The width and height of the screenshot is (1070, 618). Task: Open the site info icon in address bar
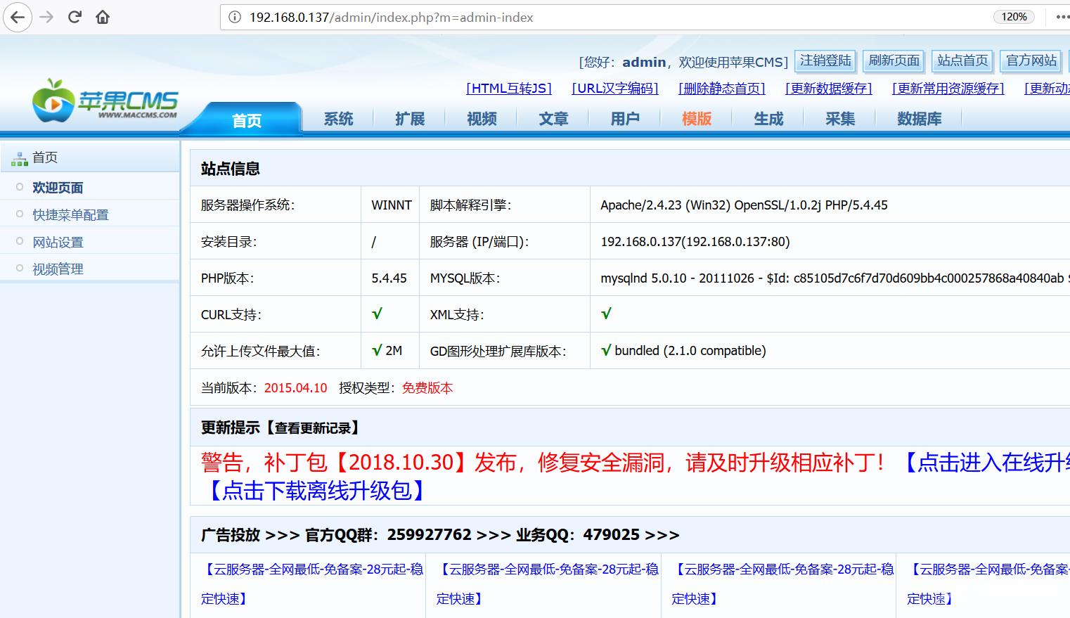click(x=235, y=17)
